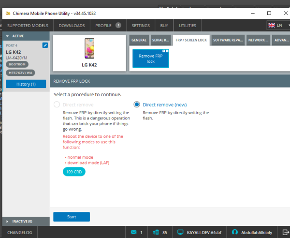The height and width of the screenshot is (238, 290).
Task: Switch to the NETWORK tab
Action: point(258,40)
